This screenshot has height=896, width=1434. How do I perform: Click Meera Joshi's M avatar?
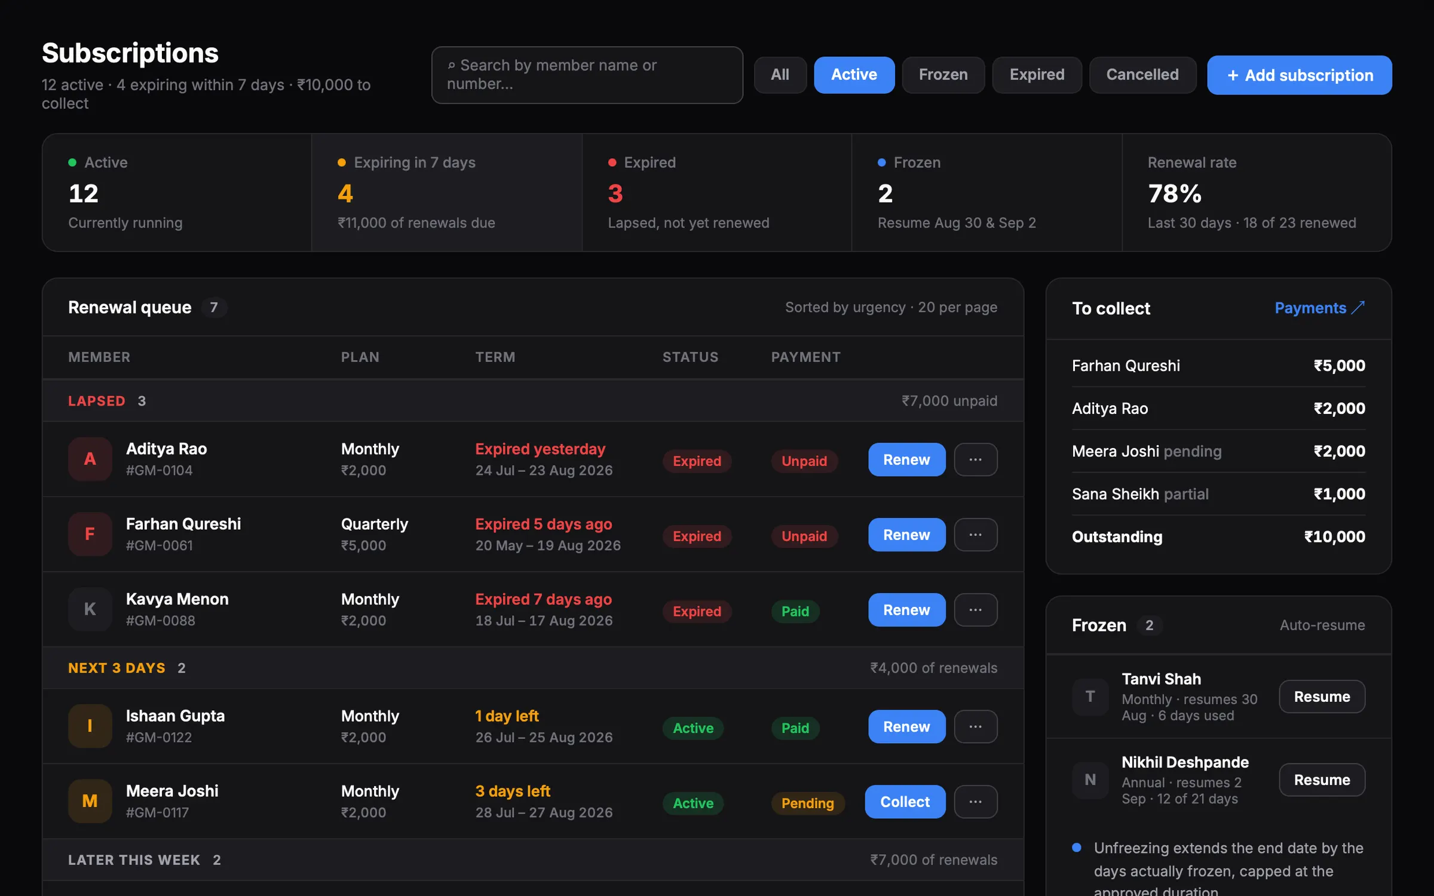(x=90, y=801)
